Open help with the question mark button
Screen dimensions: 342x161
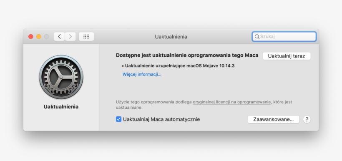(307, 119)
